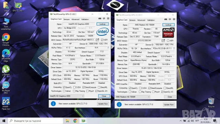Toggle Ray Tracing checkbox in AMD window
This screenshot has height=124, width=220.
140,92
